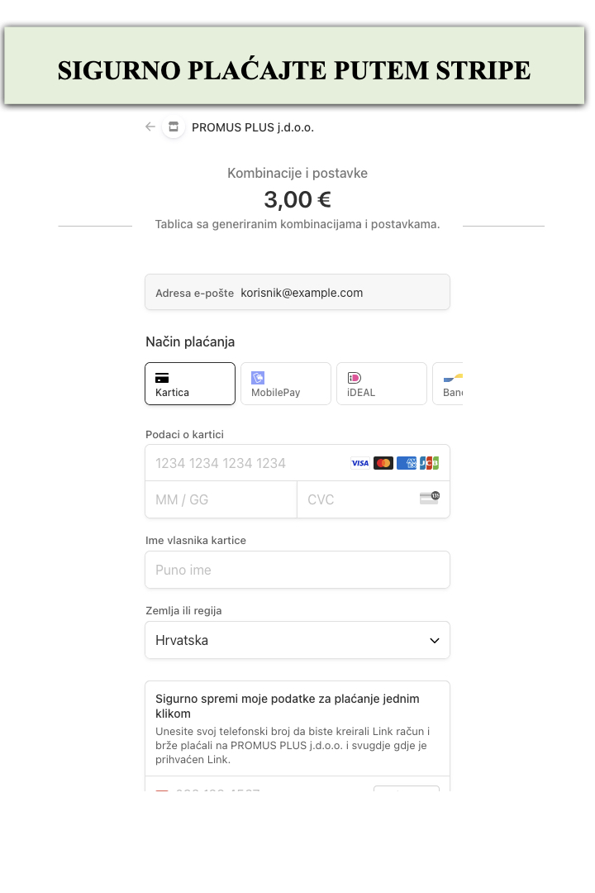This screenshot has width=595, height=893.
Task: Click the Mastercard logo icon
Action: [x=383, y=463]
